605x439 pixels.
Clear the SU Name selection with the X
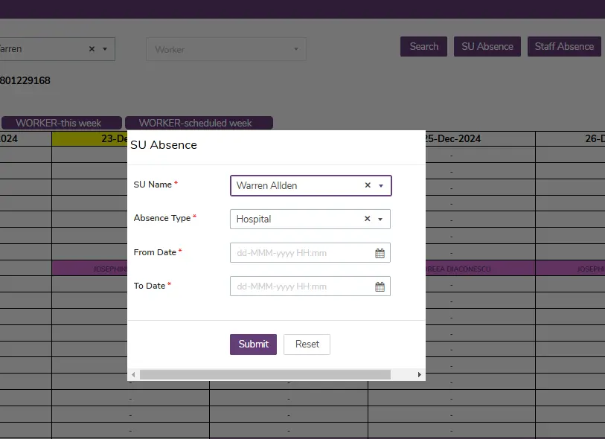click(x=367, y=185)
